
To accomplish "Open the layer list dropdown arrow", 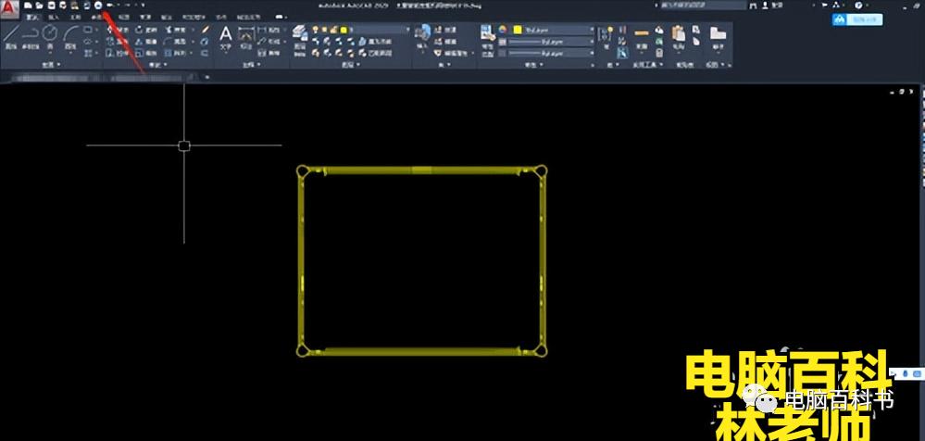I will point(407,30).
